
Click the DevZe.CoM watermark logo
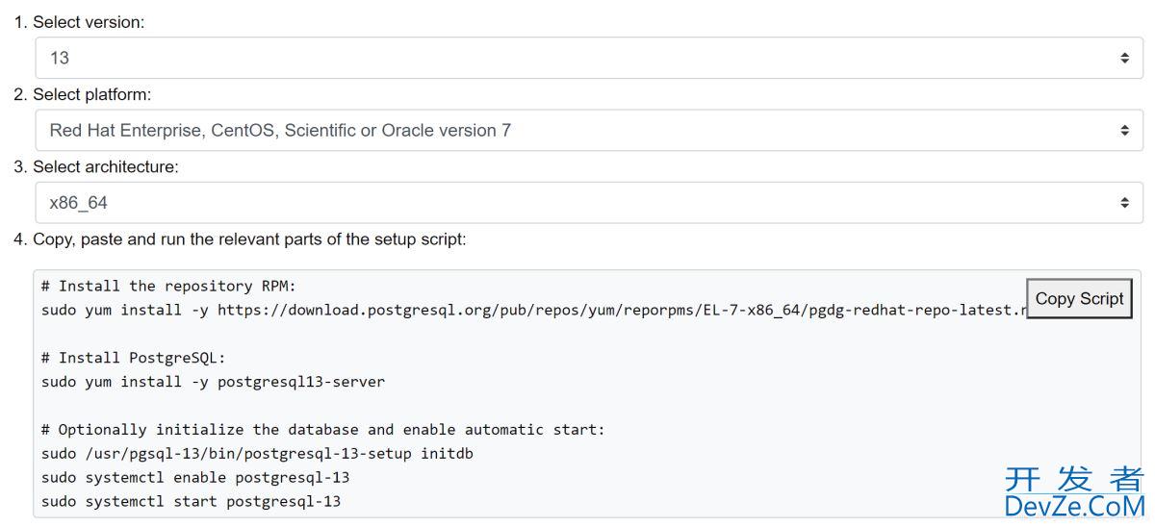[1074, 506]
